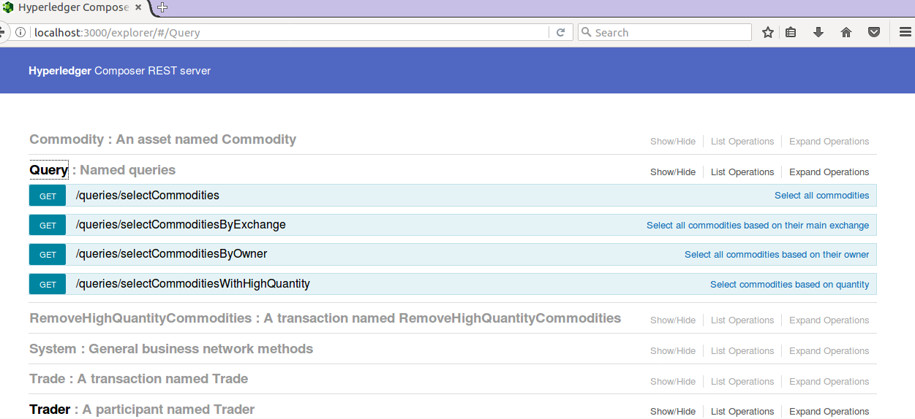Open /queries/selectCommodities endpoint path
The image size is (915, 419).
[x=148, y=196]
